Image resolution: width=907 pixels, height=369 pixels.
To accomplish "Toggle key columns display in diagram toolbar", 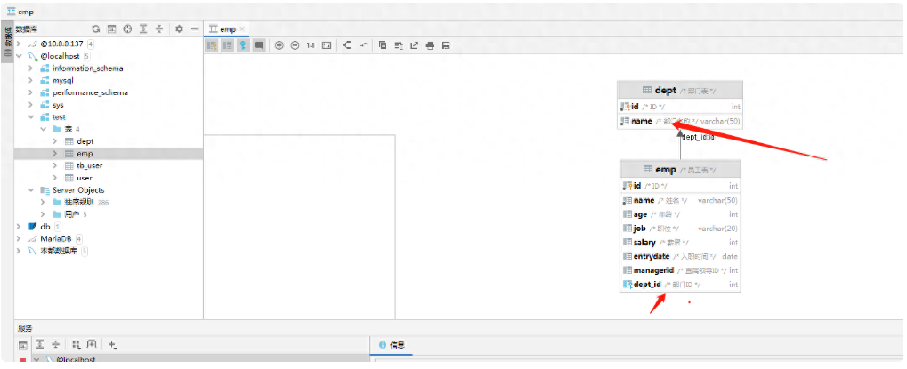I will [213, 45].
